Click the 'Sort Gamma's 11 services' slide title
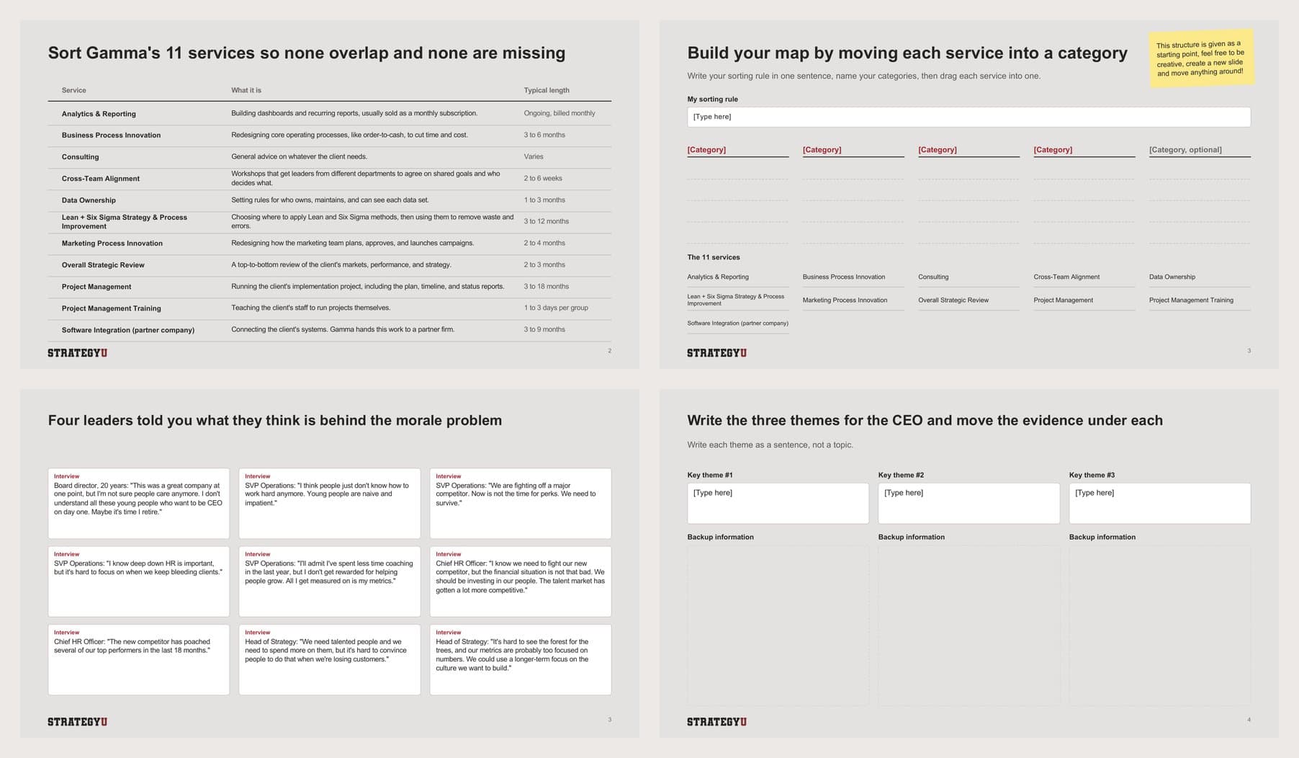1299x758 pixels. (x=307, y=53)
